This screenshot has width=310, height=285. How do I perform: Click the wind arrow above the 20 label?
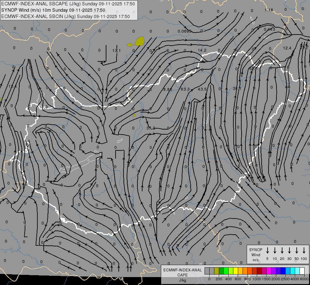coord(282,250)
